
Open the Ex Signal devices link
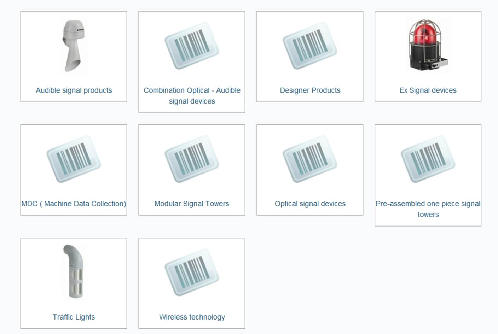(428, 90)
